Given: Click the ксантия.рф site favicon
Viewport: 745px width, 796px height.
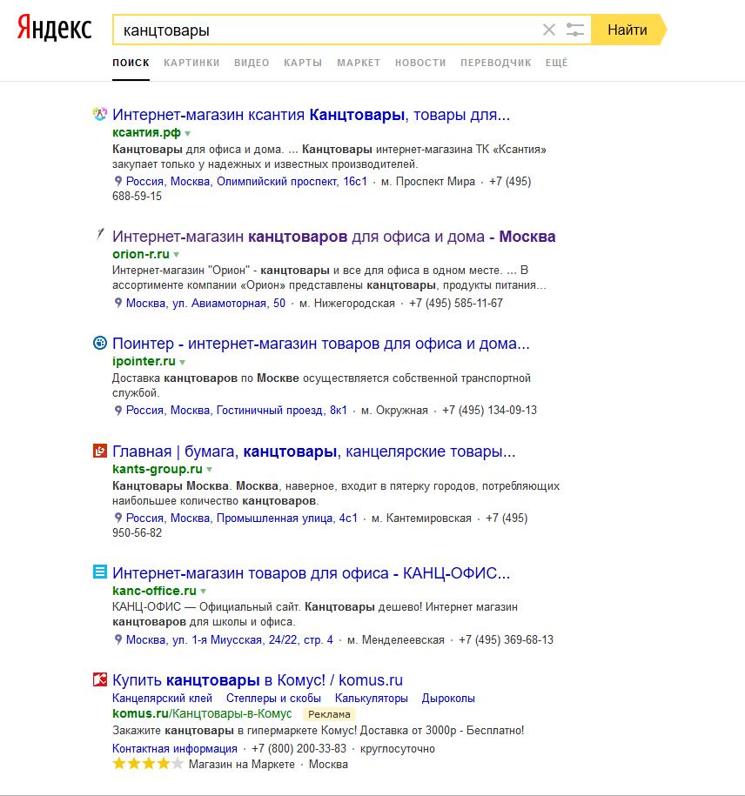Looking at the screenshot, I should click(100, 114).
